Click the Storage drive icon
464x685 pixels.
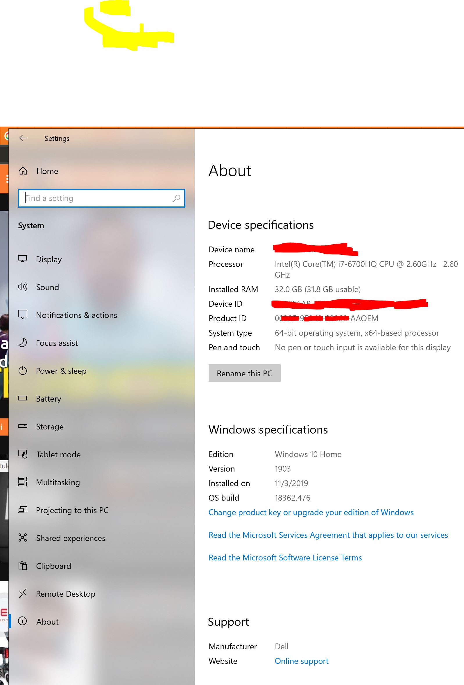click(22, 426)
